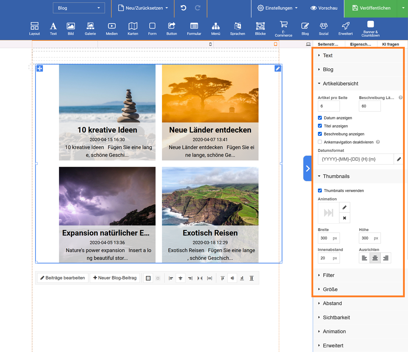Open the Einstellungen menu
408x352 pixels.
click(277, 8)
